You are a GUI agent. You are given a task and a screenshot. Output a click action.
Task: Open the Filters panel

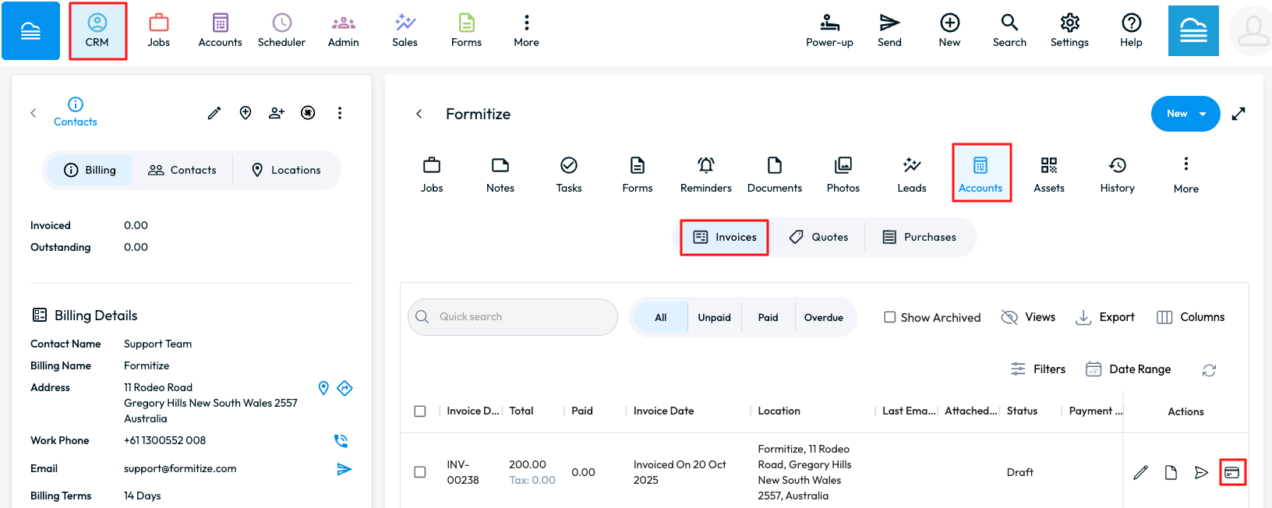point(1038,369)
